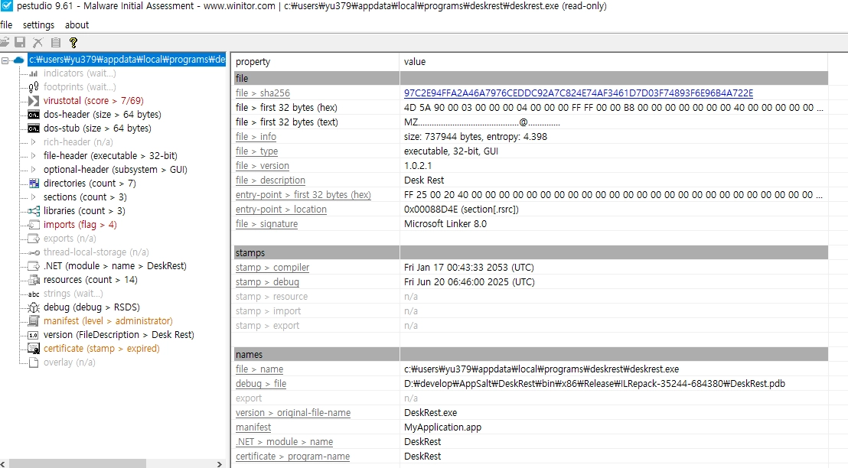Select libraries (count > 3) tree item
This screenshot has width=848, height=468.
(x=84, y=211)
